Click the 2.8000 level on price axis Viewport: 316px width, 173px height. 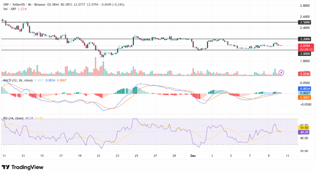tap(305, 6)
